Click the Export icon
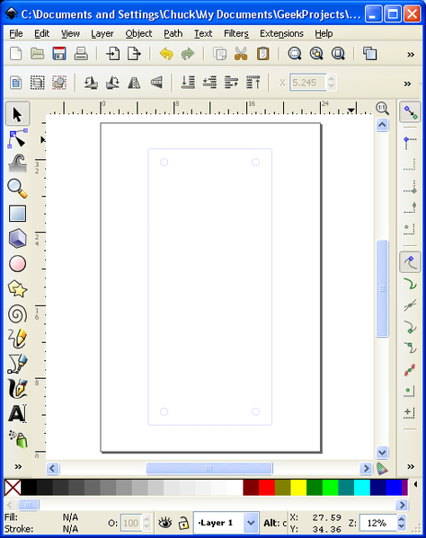 click(134, 54)
